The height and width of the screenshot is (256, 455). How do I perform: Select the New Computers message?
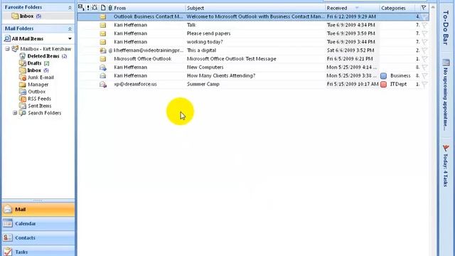[253, 67]
